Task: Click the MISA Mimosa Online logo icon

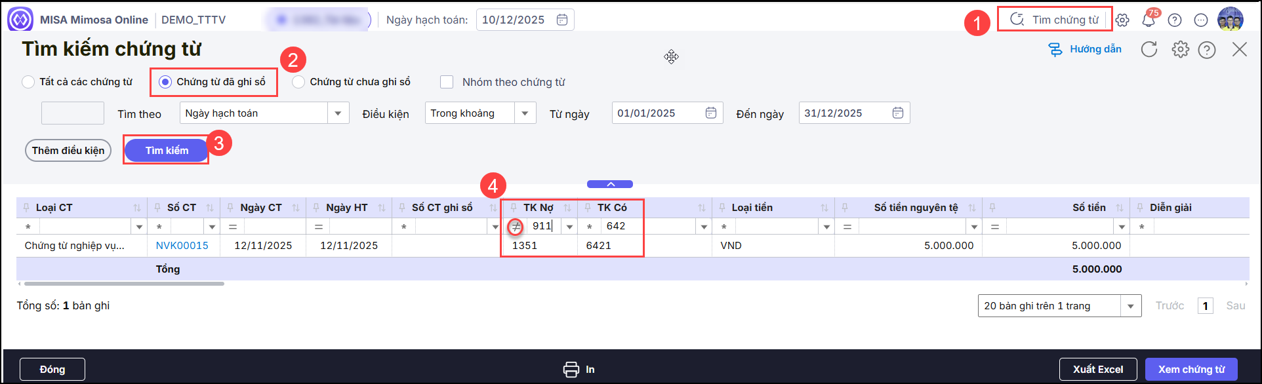Action: 20,19
